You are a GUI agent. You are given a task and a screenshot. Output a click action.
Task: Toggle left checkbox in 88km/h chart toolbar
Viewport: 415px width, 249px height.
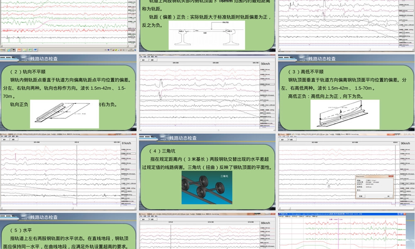141,219
